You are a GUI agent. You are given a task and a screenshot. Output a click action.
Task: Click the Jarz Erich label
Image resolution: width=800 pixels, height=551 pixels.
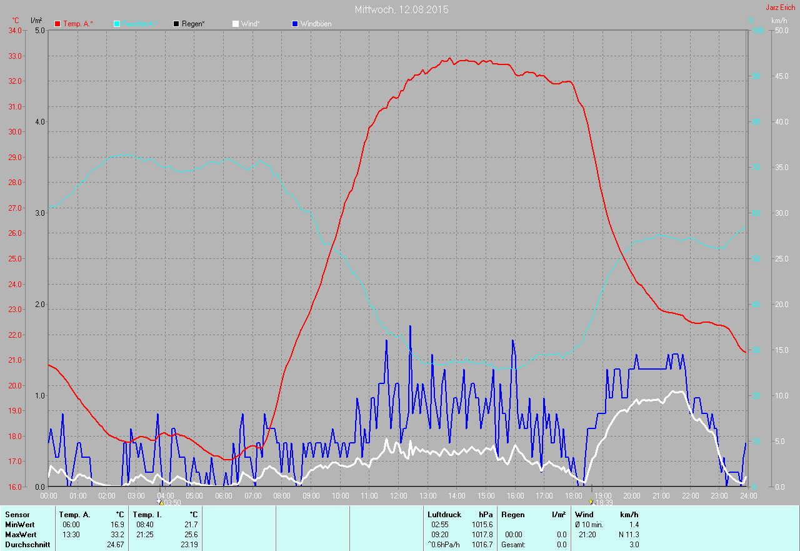781,8
